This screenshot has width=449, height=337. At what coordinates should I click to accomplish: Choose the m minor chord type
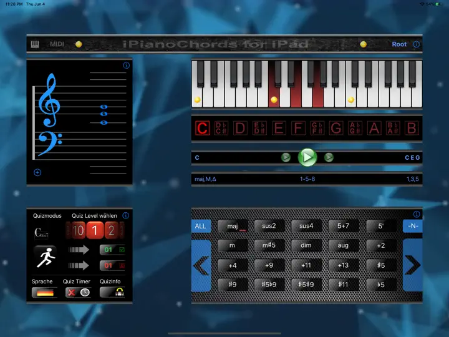[x=233, y=246]
